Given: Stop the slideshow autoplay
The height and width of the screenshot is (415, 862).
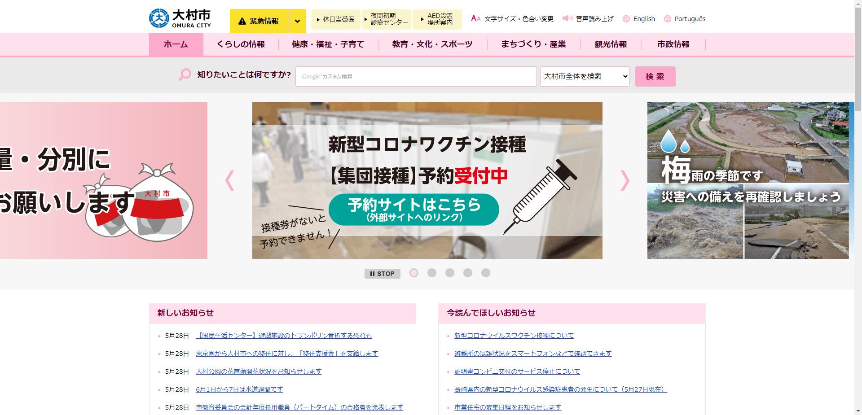Looking at the screenshot, I should pos(382,273).
